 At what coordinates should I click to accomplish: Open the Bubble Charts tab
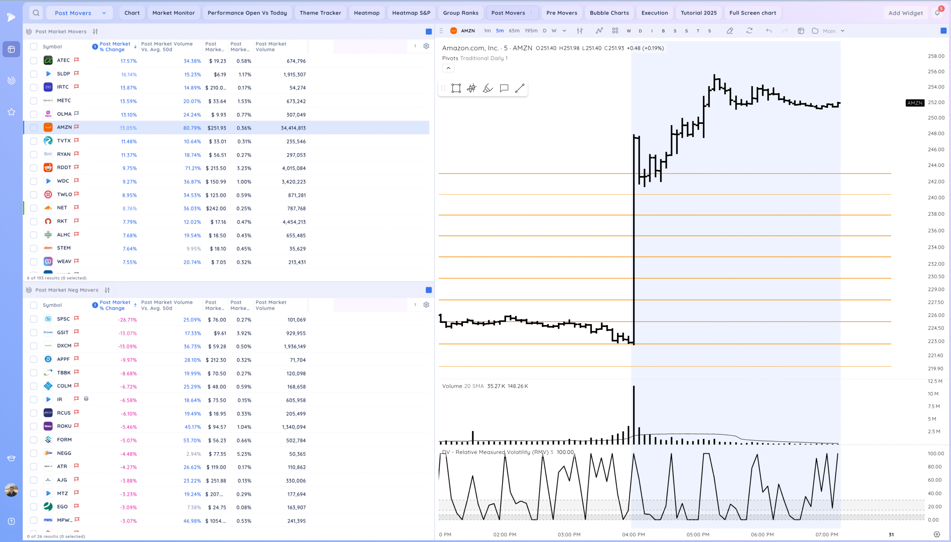pos(609,13)
